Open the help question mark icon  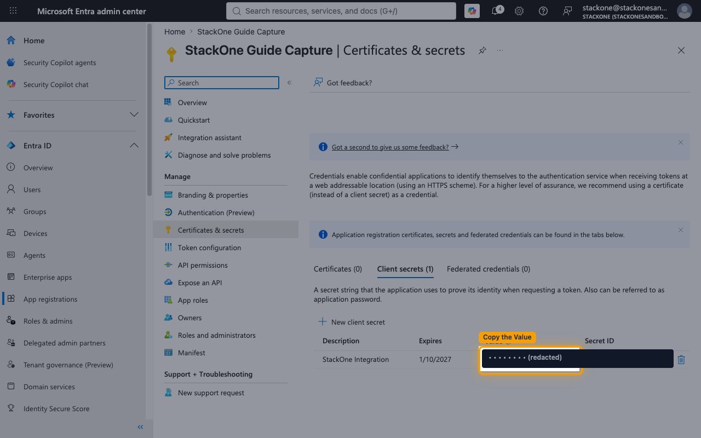(543, 11)
